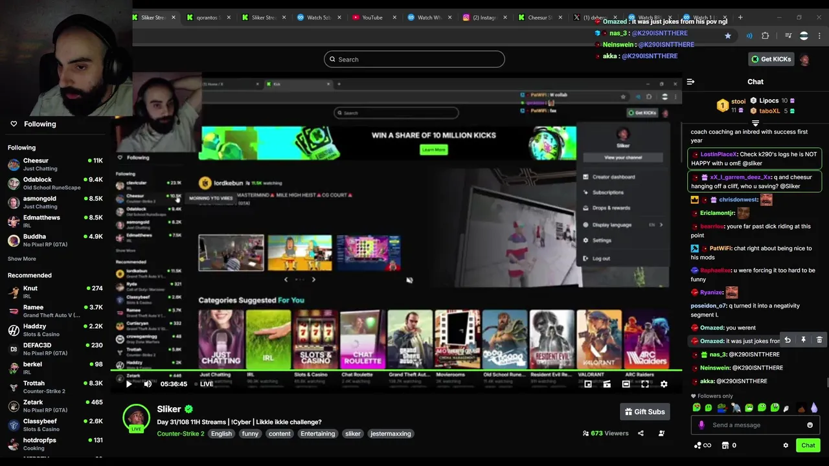
Task: Collapse the chat panel icon
Action: (x=690, y=82)
